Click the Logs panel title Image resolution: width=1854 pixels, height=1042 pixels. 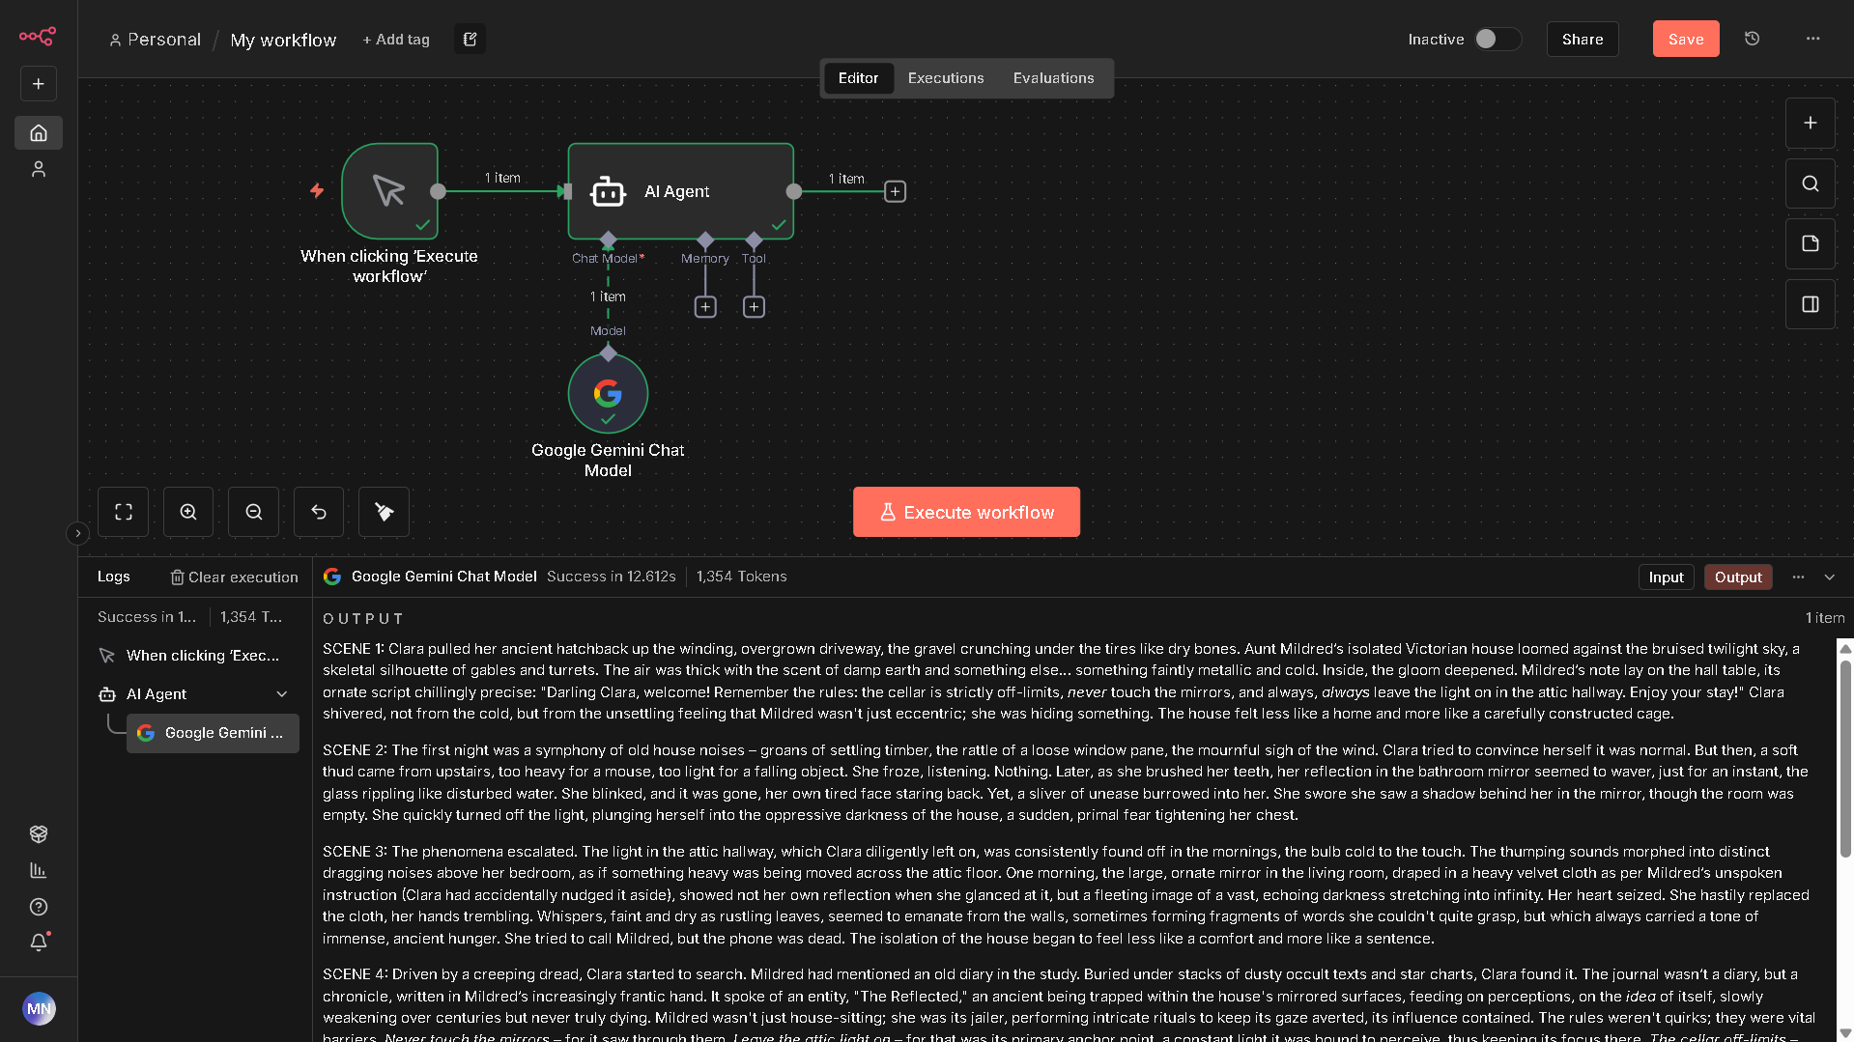click(114, 577)
